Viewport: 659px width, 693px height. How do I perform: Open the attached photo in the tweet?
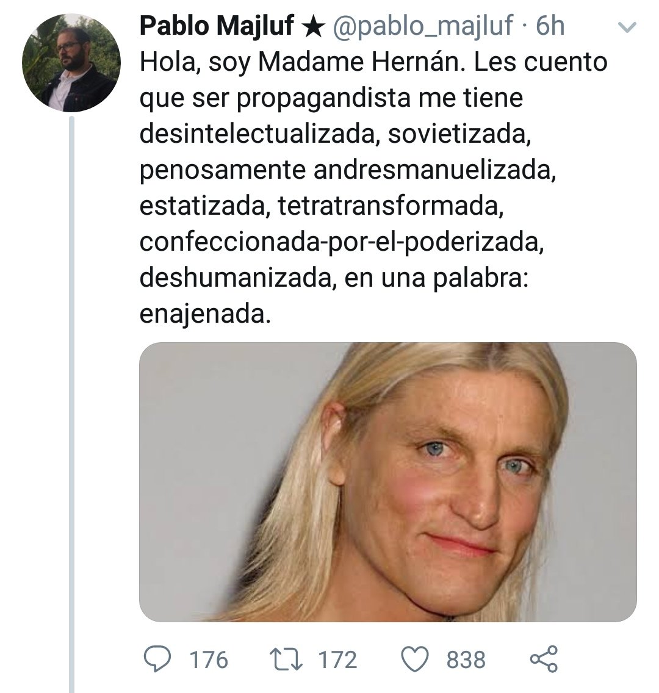(x=387, y=482)
